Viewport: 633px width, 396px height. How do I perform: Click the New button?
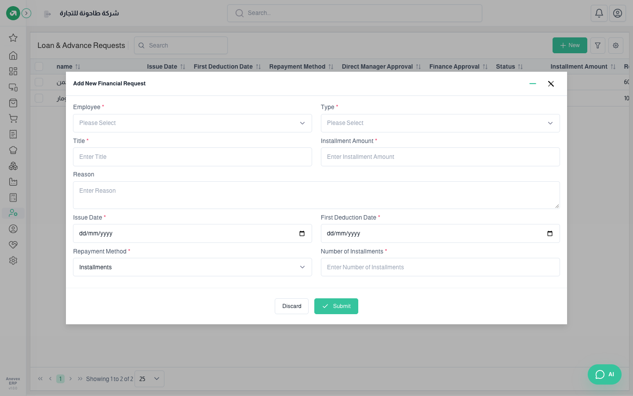tap(570, 45)
